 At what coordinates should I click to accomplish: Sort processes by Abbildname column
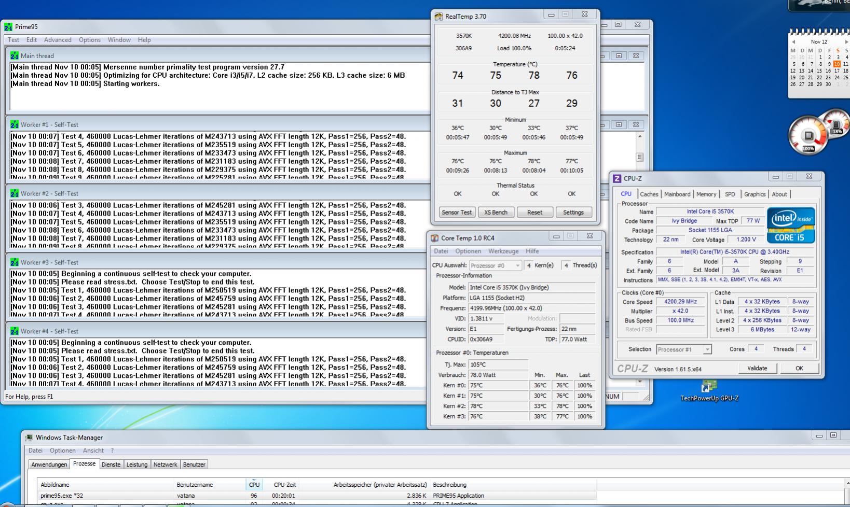click(x=106, y=485)
